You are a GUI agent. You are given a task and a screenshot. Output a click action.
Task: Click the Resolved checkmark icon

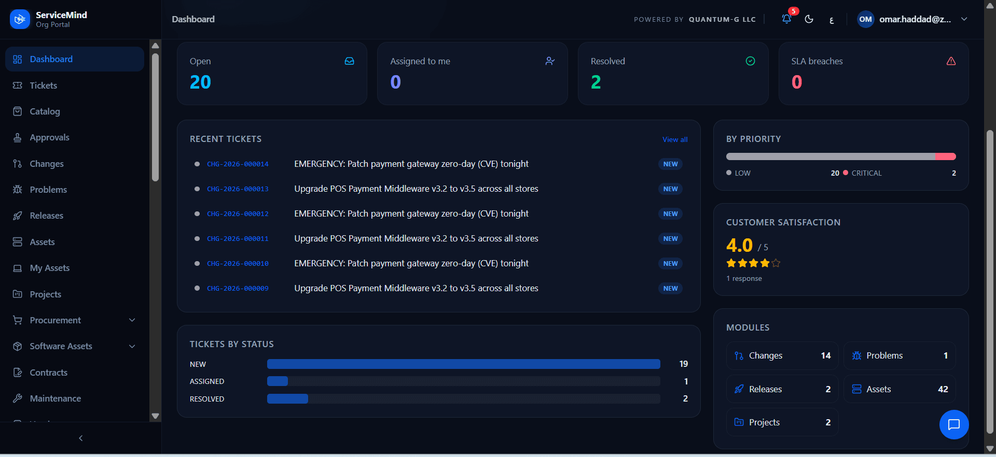pyautogui.click(x=750, y=61)
